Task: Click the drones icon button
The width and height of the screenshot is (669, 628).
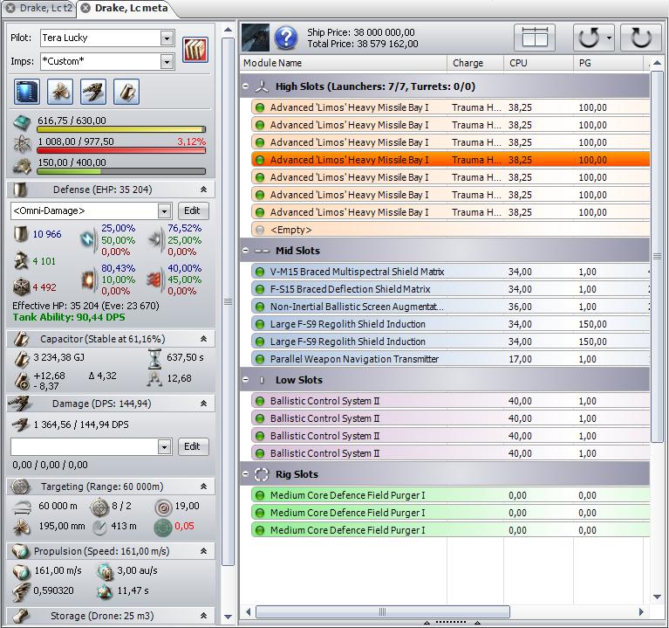Action: coord(59,92)
